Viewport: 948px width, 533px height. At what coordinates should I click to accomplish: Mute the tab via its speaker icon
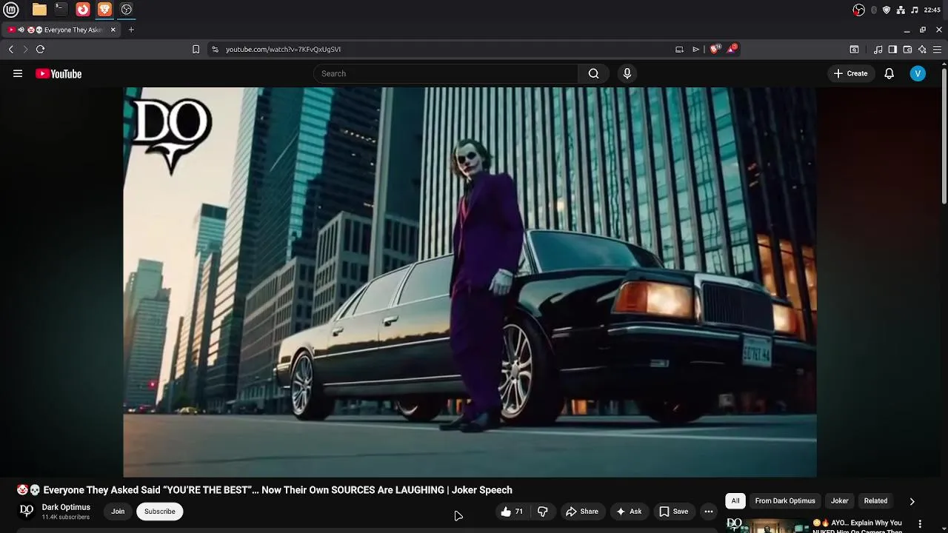click(x=21, y=30)
